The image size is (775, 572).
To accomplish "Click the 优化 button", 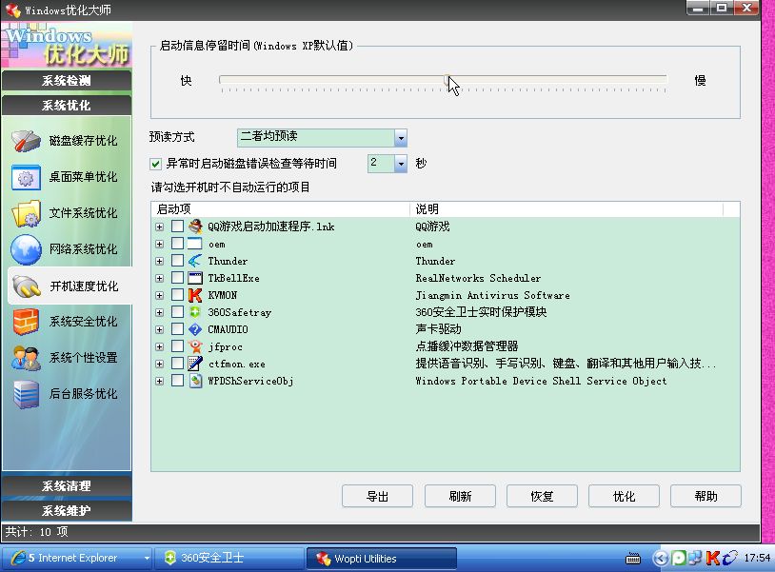I will pos(624,496).
